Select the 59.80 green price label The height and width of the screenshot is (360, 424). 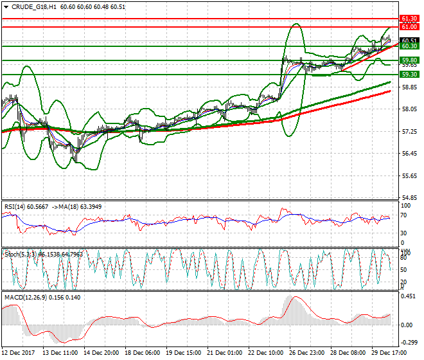pos(409,60)
